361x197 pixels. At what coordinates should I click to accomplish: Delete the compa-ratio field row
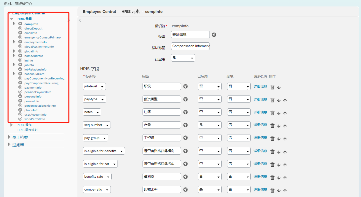tap(272, 190)
